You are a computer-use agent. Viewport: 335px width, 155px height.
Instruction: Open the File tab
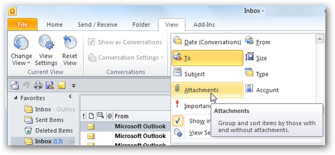pos(22,24)
